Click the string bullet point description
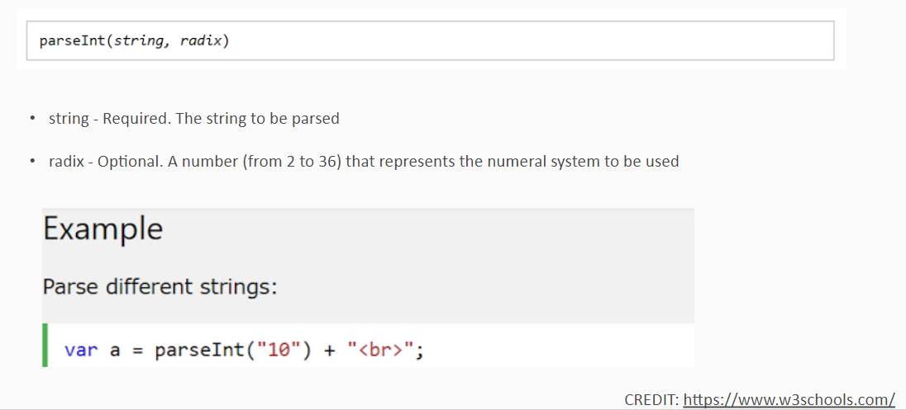This screenshot has width=906, height=410. (193, 119)
